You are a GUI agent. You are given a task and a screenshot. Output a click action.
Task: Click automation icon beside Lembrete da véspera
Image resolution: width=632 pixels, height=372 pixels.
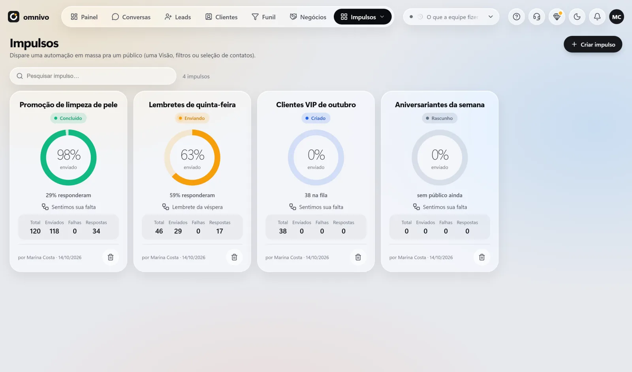tap(166, 207)
